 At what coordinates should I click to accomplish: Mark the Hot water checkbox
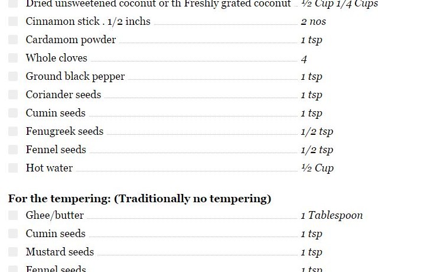click(x=13, y=168)
